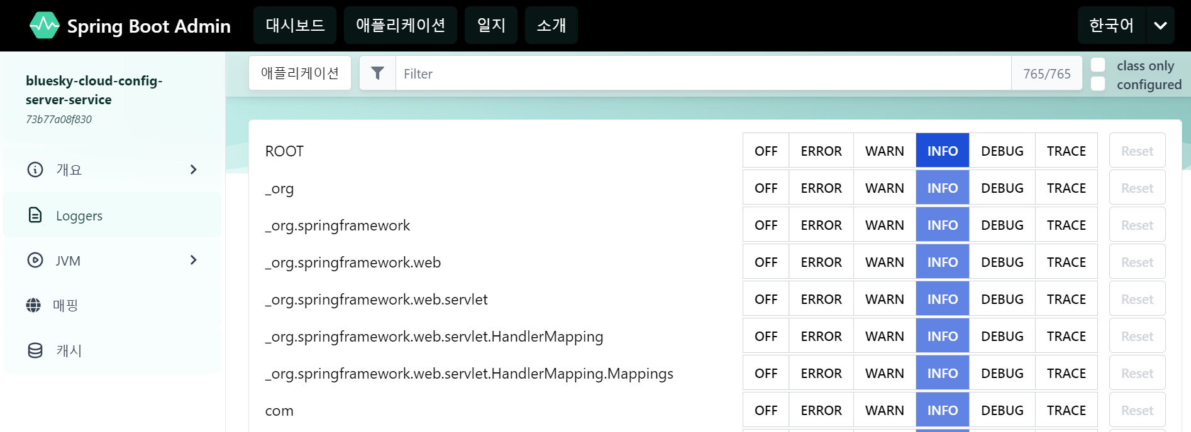Open the 소개 menu
Screen dimensions: 1191x432
point(551,25)
